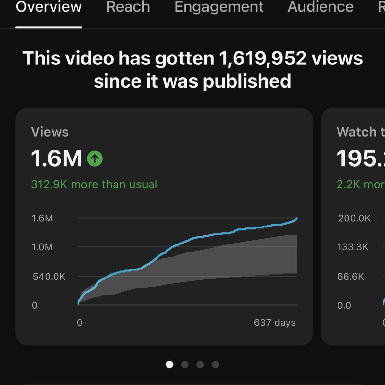Open the Audience tab
This screenshot has width=385, height=385.
321,7
